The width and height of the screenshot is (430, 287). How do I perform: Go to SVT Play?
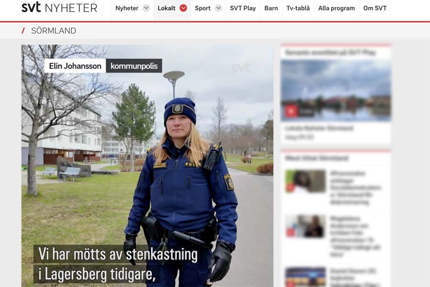tap(243, 8)
